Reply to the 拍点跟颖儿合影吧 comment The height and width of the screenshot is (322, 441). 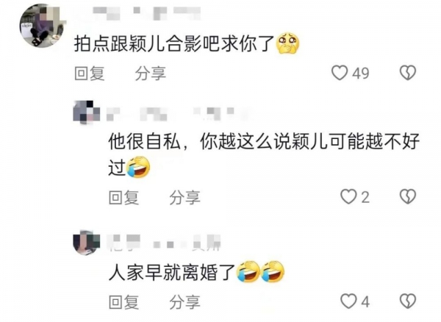90,74
